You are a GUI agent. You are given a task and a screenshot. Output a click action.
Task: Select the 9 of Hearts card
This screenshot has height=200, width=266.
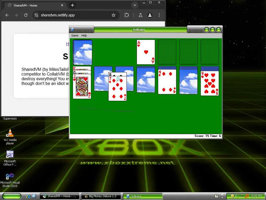click(x=210, y=83)
